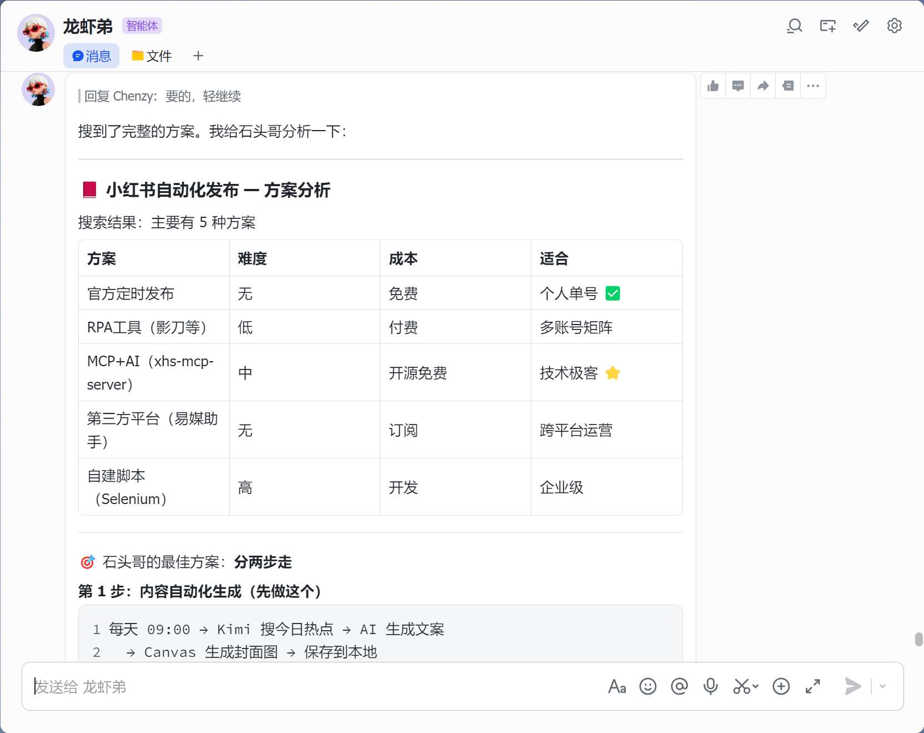Image resolution: width=924 pixels, height=733 pixels.
Task: Click the new window plus icon in header
Action: 828,26
